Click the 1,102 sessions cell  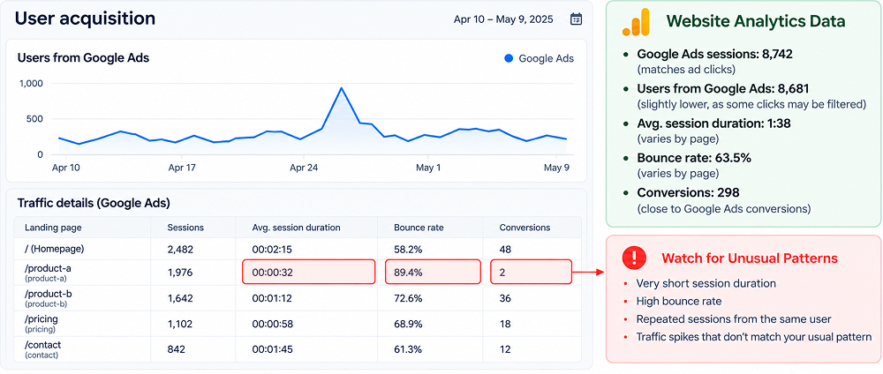click(x=180, y=324)
